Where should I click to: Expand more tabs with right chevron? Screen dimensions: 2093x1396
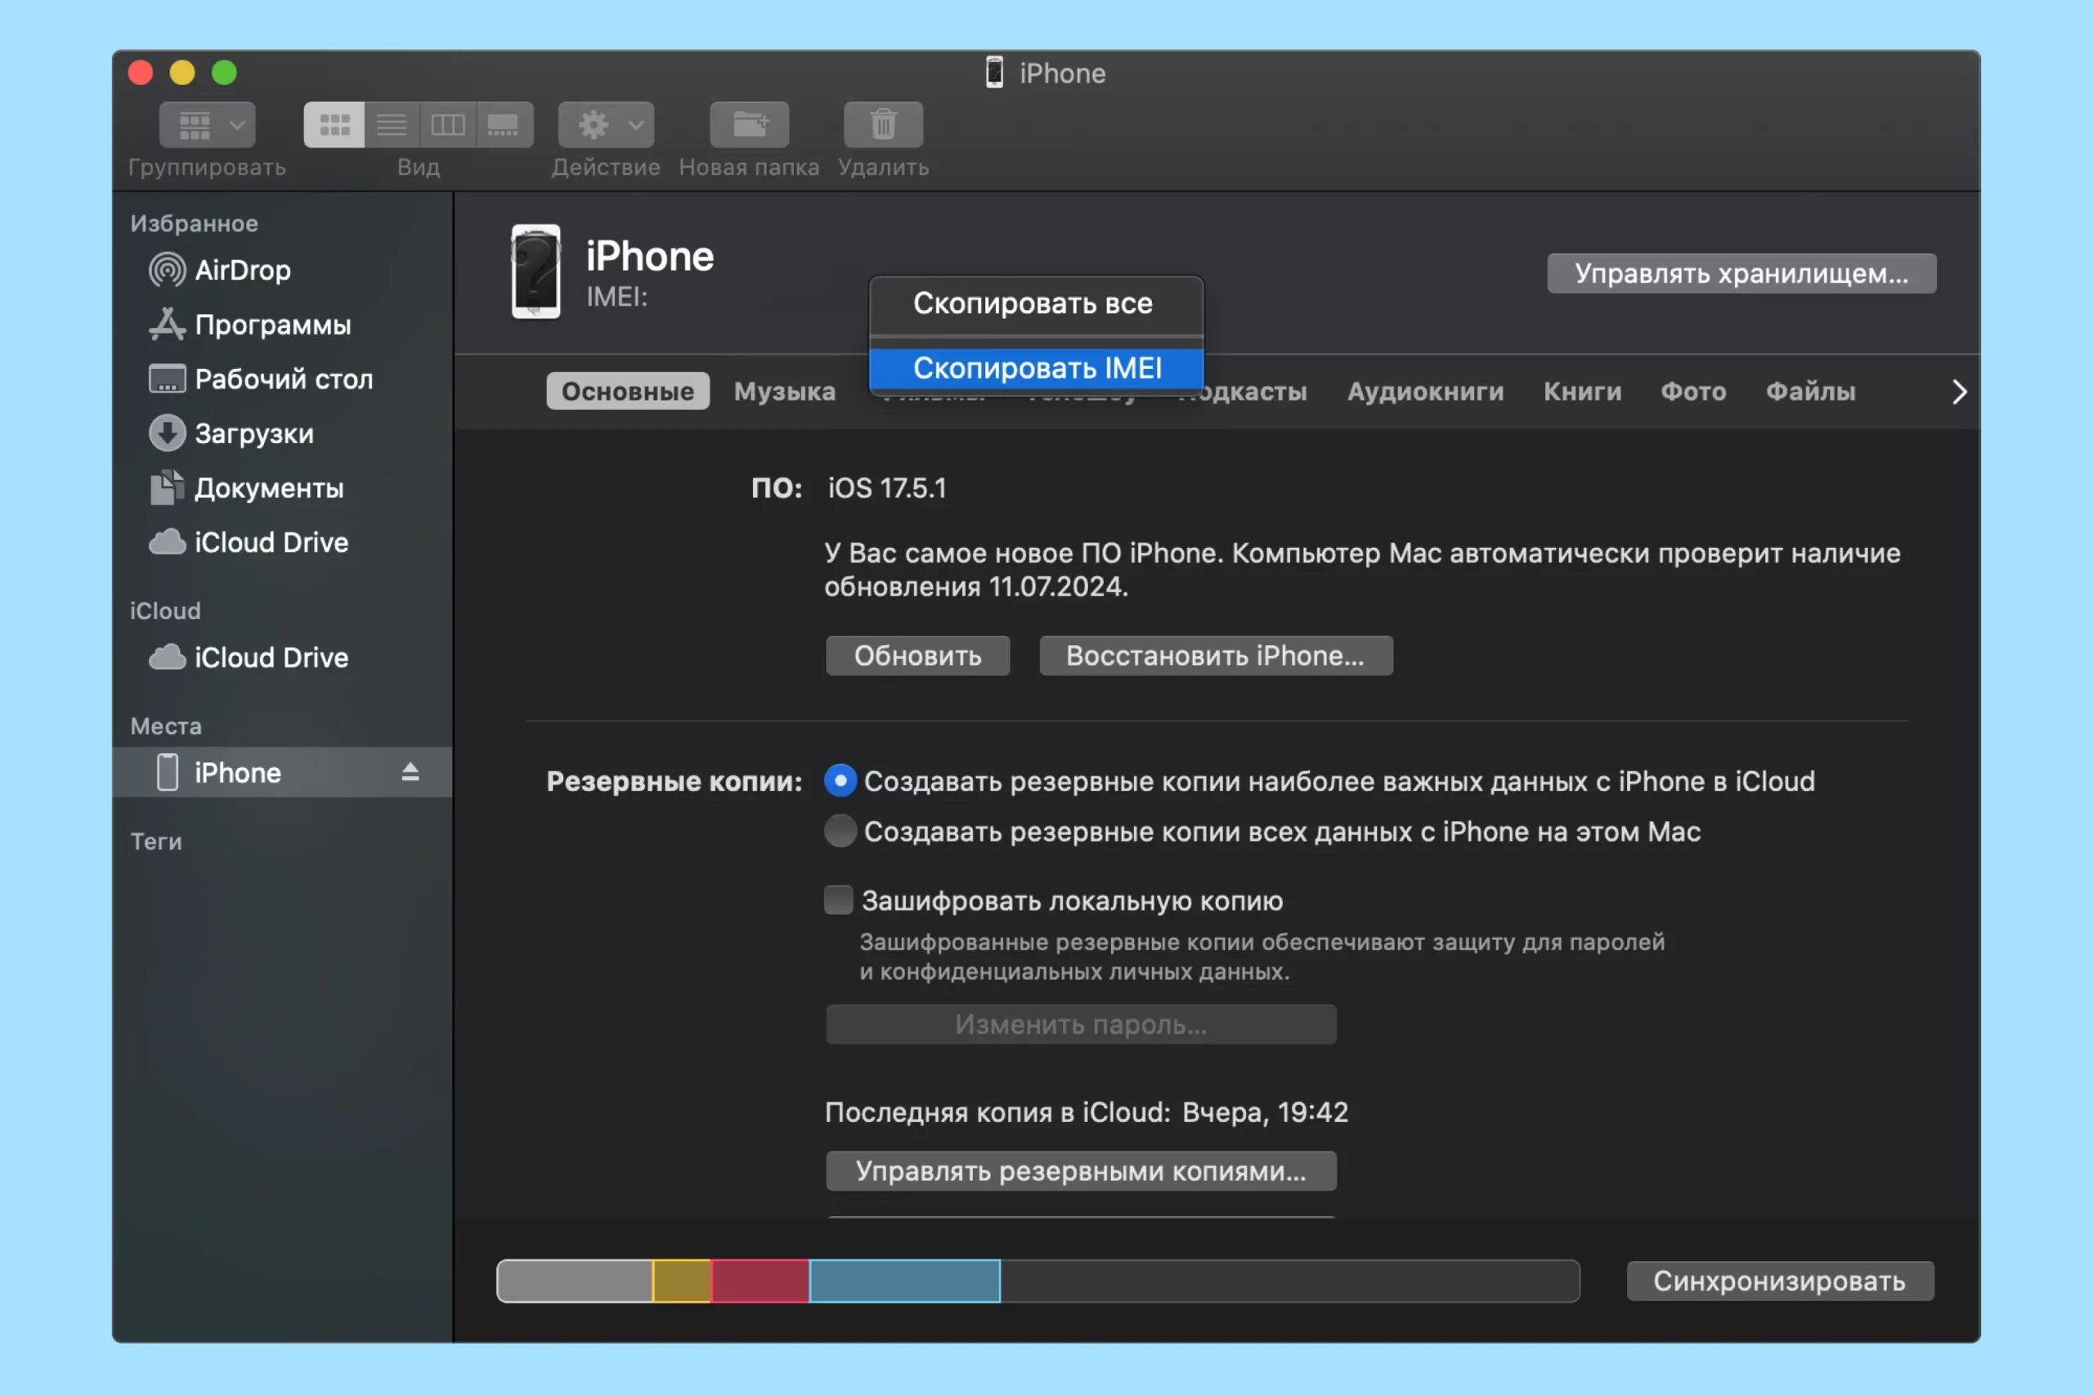click(1959, 392)
